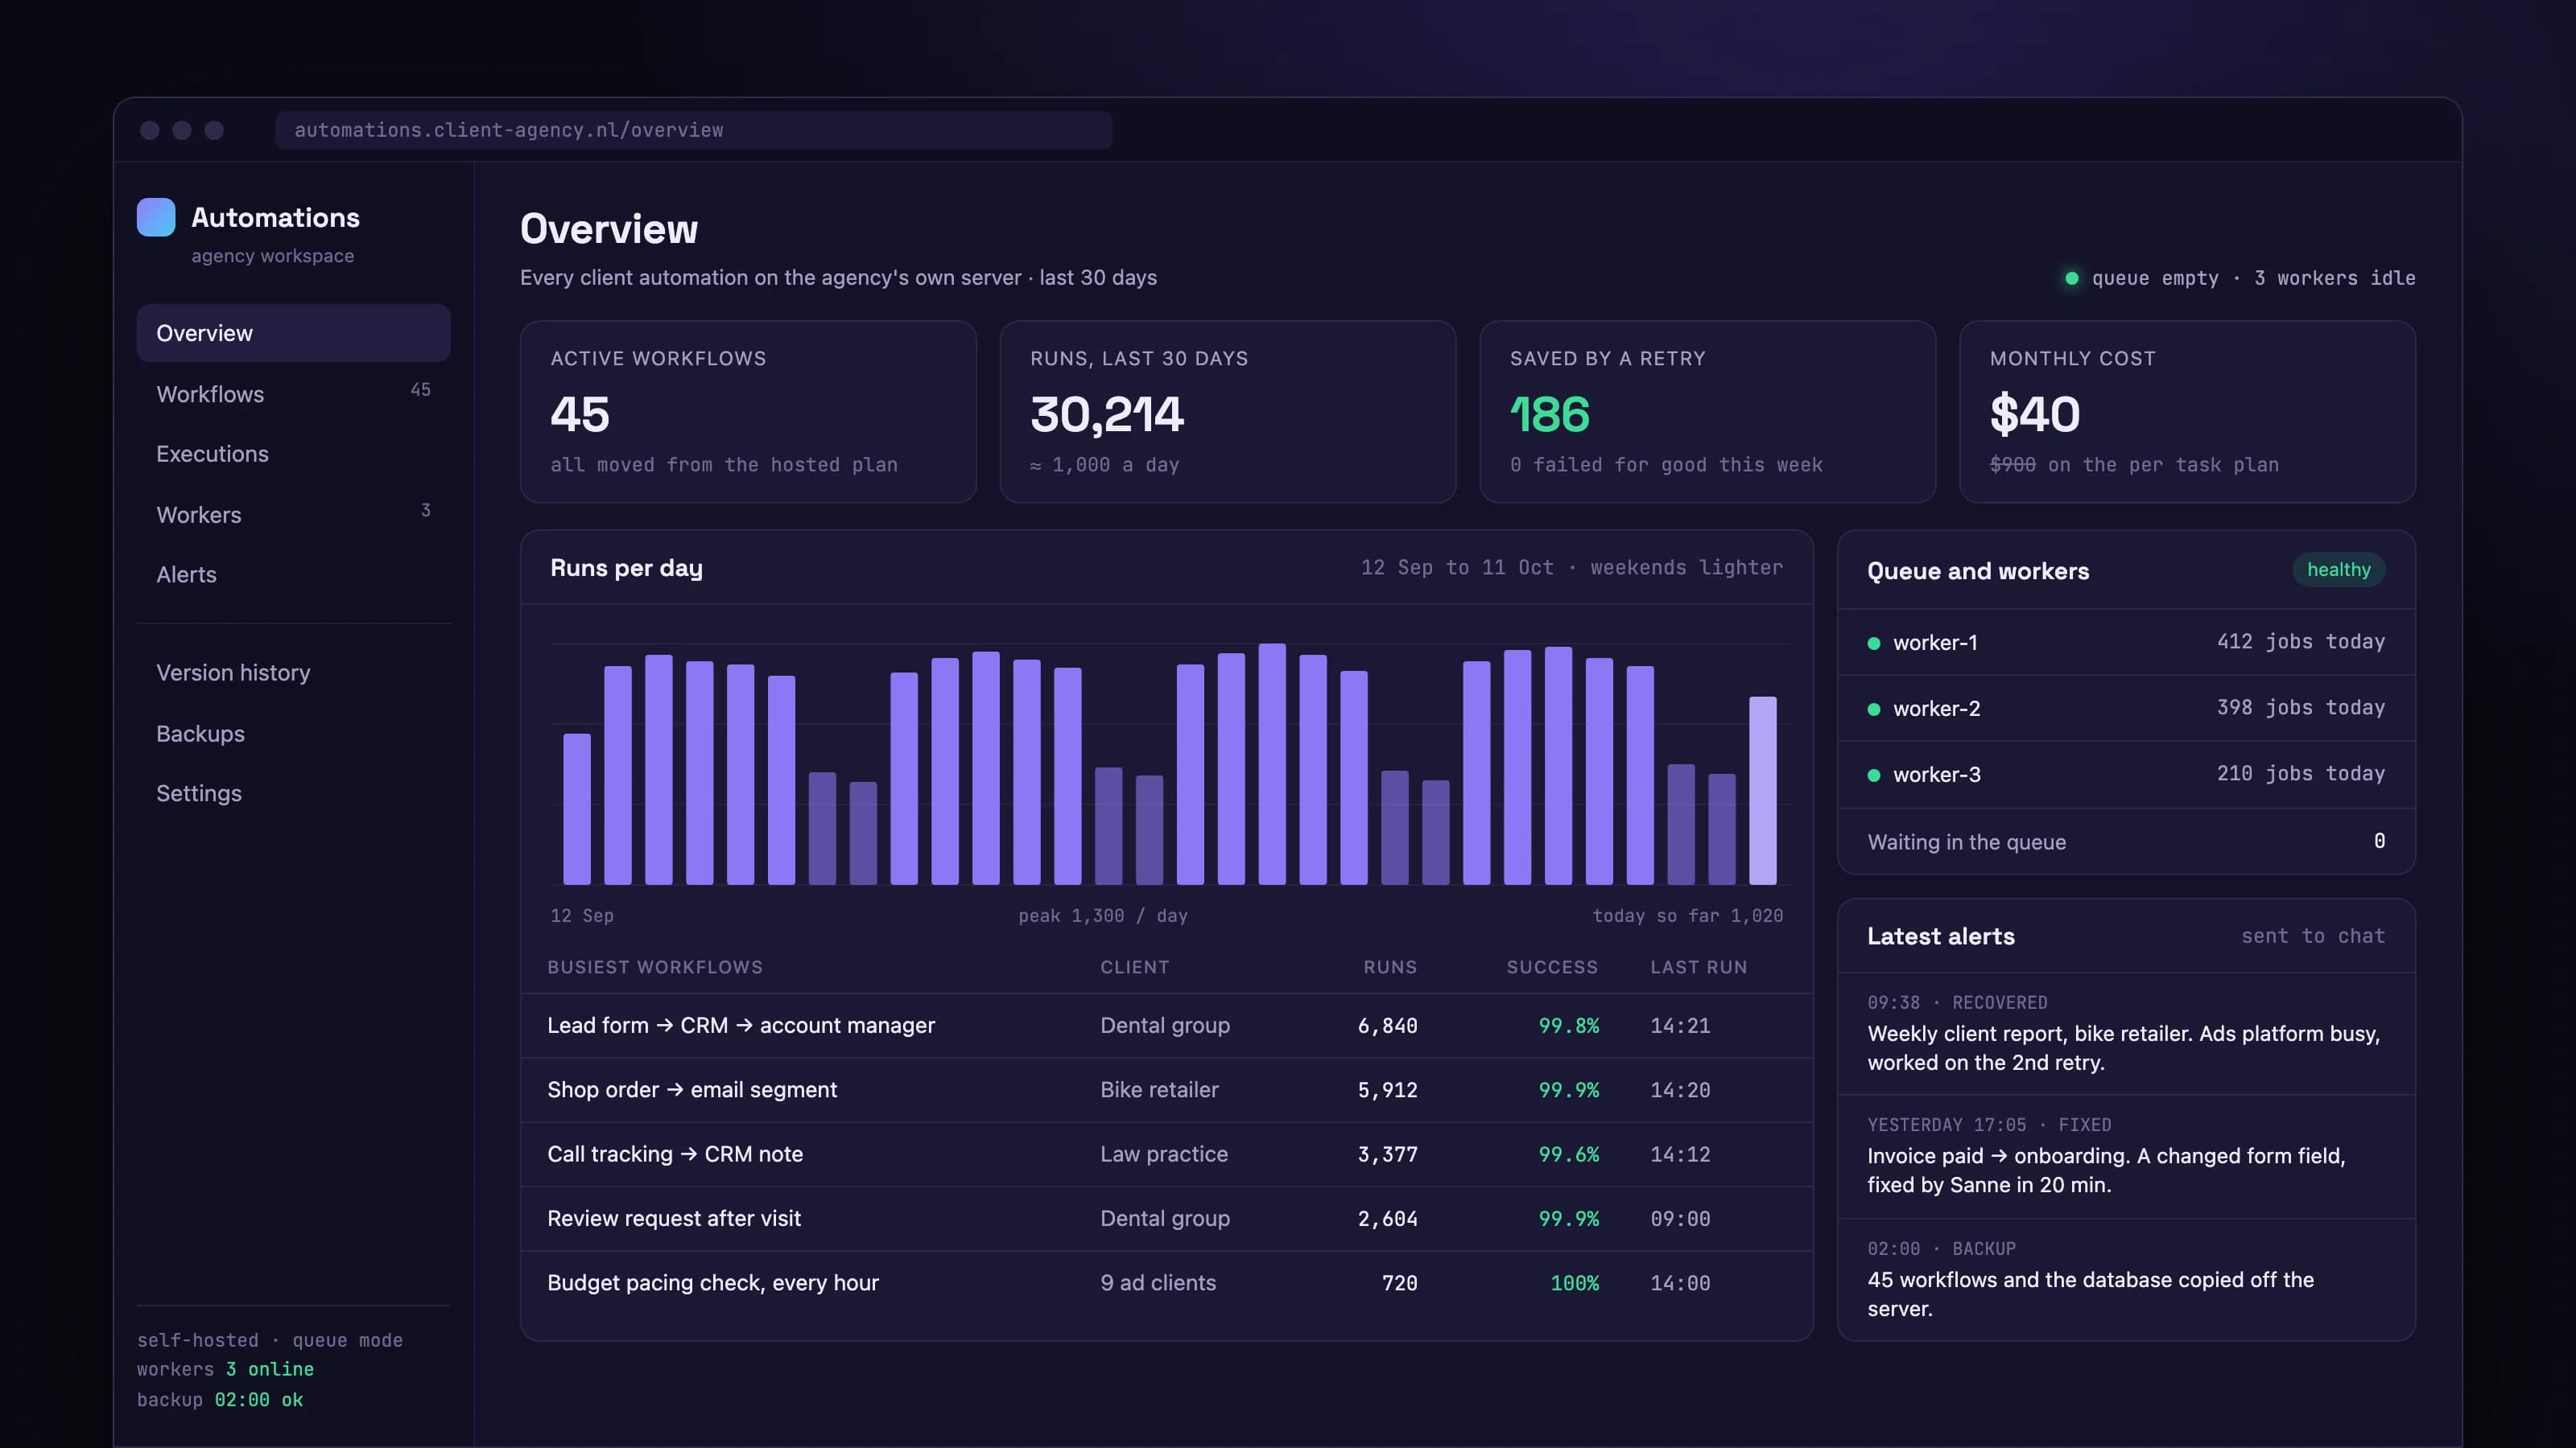The image size is (2576, 1448).
Task: Open the Call tracking → CRM note row
Action: click(x=1166, y=1154)
